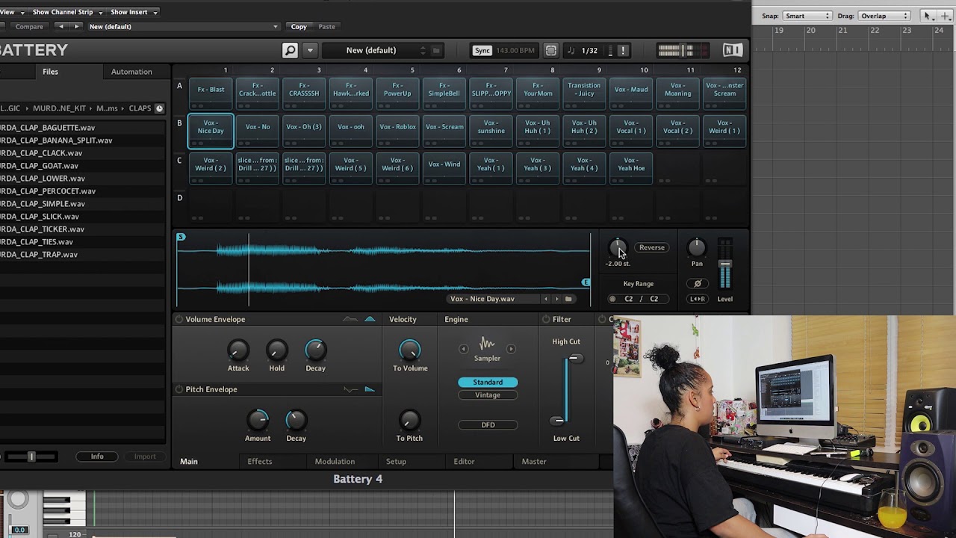
Task: Load previous sample with left arrow
Action: [x=546, y=299]
